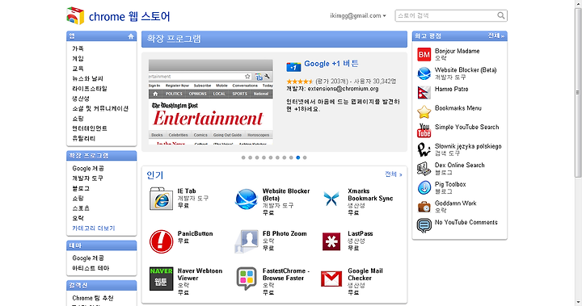Screen dimensions: 582x306
Task: Select the active blue carousel dot
Action: tap(297, 157)
